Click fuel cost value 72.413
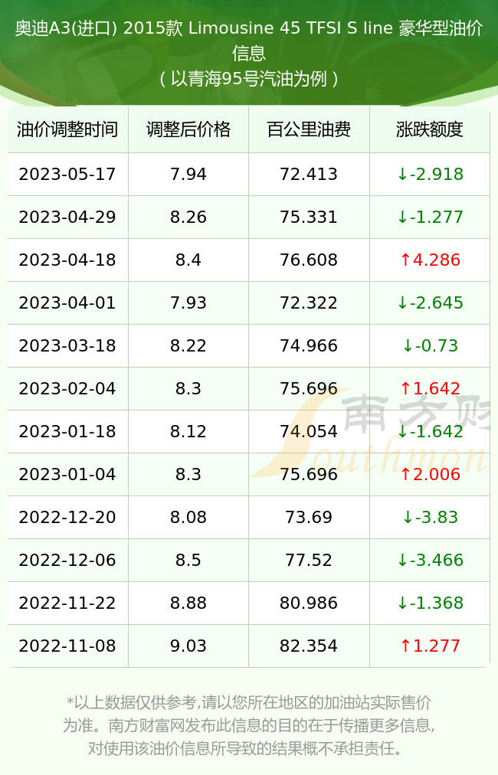The height and width of the screenshot is (775, 498). click(309, 174)
